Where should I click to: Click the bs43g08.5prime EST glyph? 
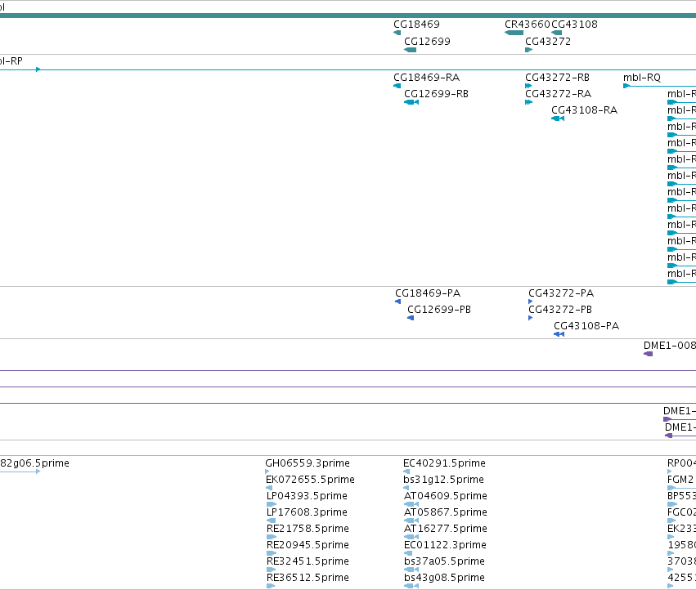tap(411, 586)
